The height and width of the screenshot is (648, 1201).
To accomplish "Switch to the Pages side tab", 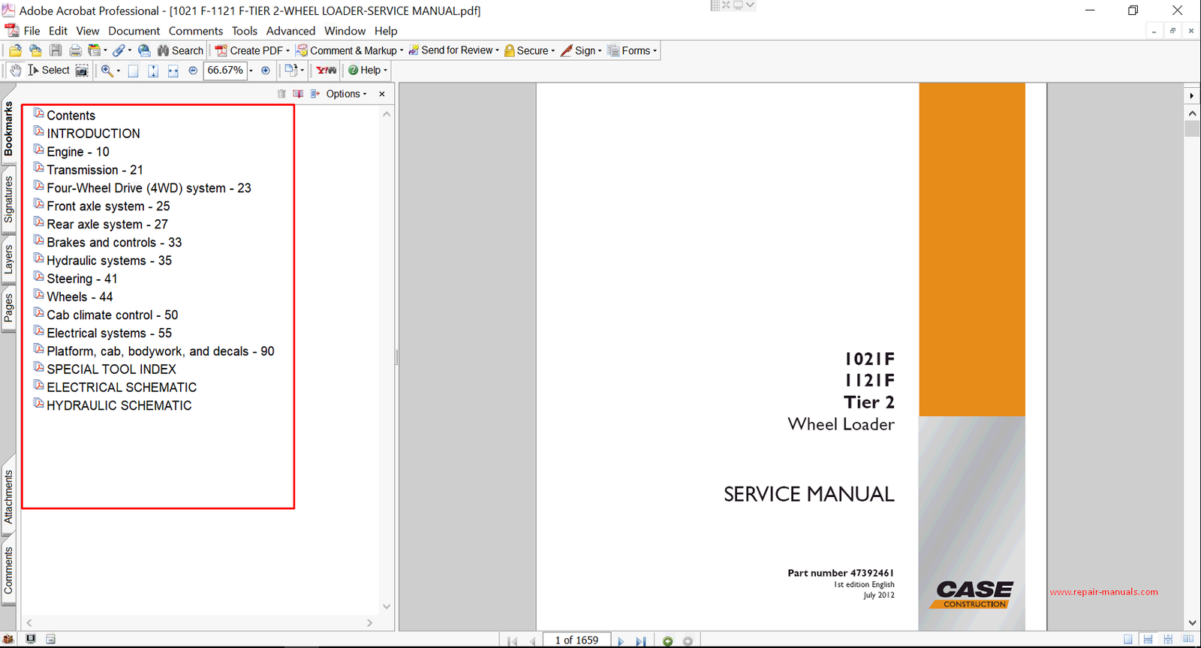I will [x=8, y=308].
